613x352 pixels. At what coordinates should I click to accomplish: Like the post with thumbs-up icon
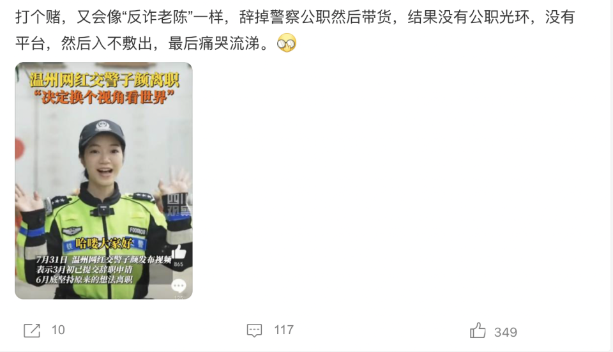pyautogui.click(x=478, y=330)
